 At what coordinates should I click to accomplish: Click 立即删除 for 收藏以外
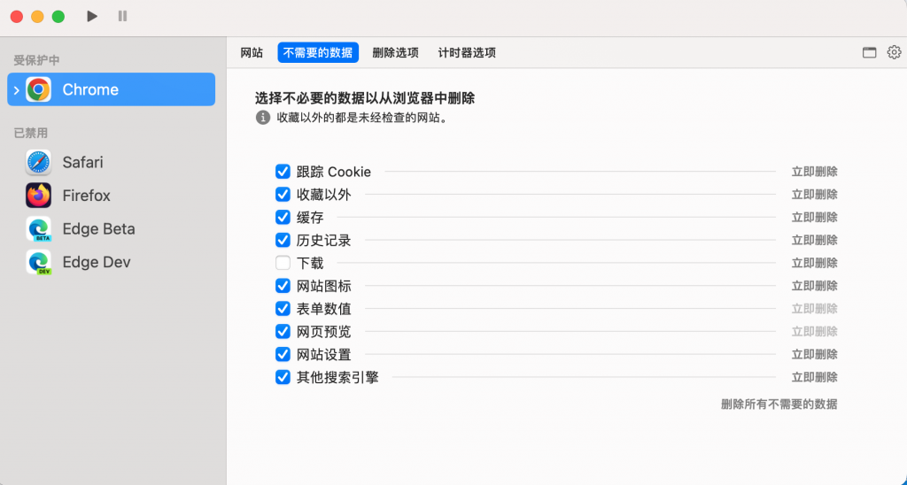click(x=815, y=194)
